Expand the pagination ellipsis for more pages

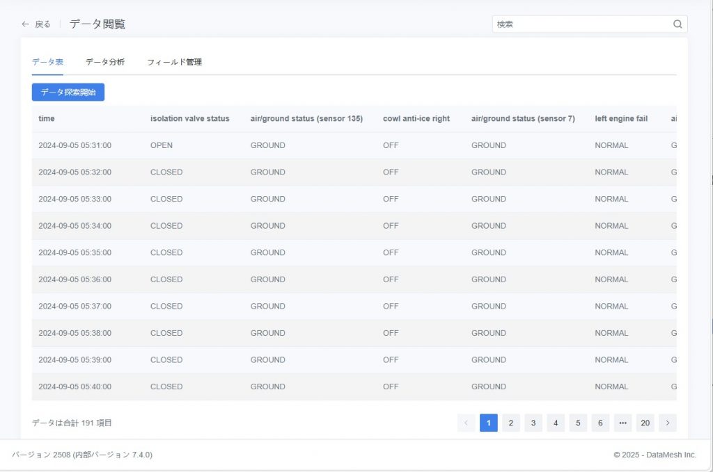[x=622, y=423]
